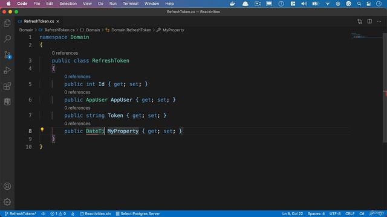Open the Wi-Fi menu bar icon
Image resolution: width=387 pixels, height=217 pixels.
pos(328,4)
